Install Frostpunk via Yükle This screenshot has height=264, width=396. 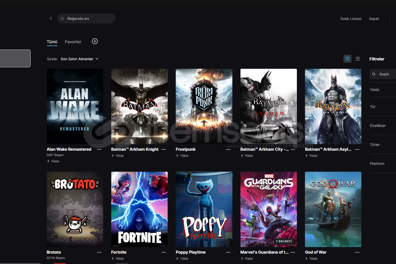pos(182,156)
